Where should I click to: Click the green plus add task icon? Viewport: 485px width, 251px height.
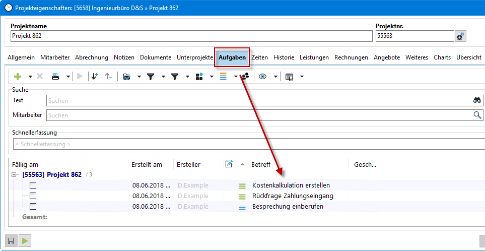coord(18,77)
